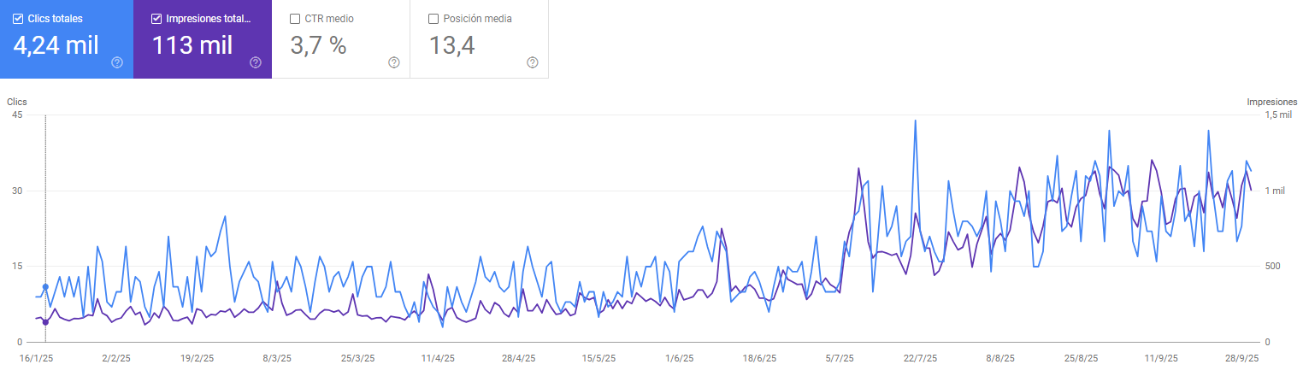Enable the CTR medio checkbox

295,18
